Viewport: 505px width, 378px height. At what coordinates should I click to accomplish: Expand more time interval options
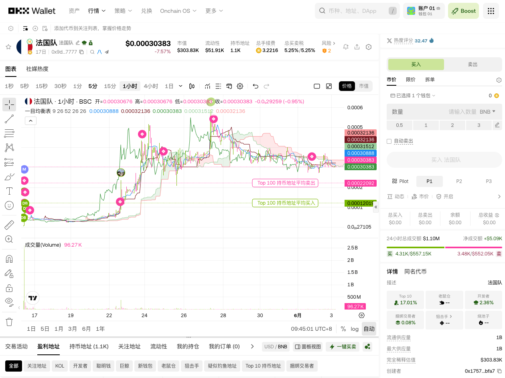click(181, 86)
